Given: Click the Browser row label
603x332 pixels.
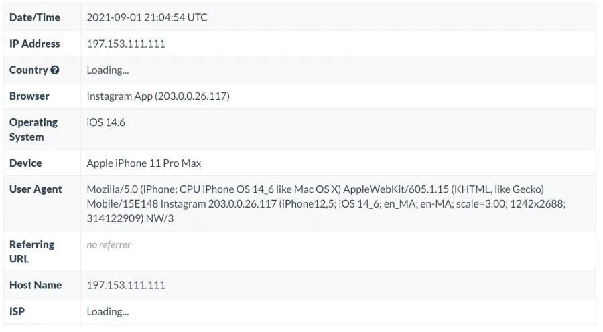Looking at the screenshot, I should point(29,96).
